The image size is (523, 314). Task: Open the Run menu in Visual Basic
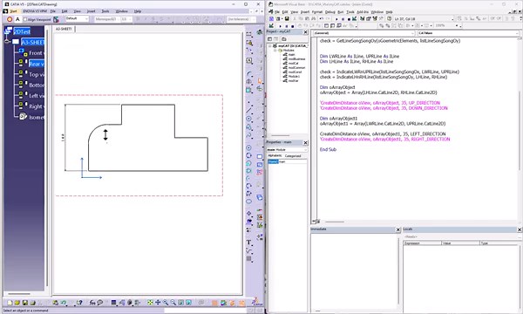tap(340, 12)
